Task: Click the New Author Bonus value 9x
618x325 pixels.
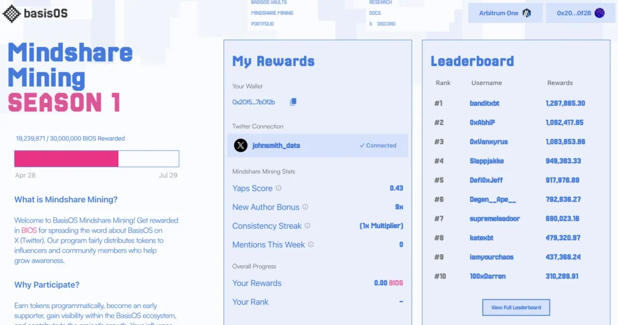Action: point(399,207)
